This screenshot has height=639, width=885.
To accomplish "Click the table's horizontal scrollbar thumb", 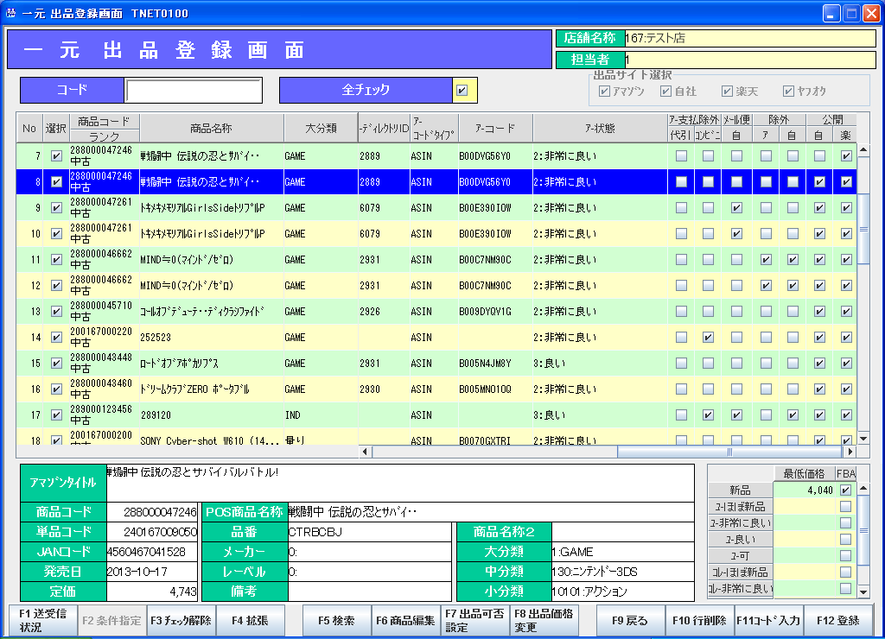I will [730, 451].
